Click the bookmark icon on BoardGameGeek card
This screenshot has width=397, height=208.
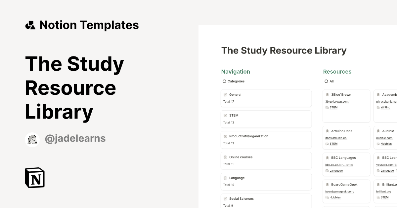(x=327, y=185)
